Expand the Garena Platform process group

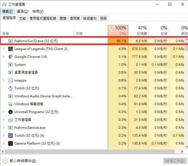point(4,144)
